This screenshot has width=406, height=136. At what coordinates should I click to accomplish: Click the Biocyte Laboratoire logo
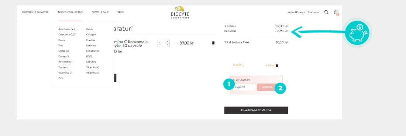(180, 12)
